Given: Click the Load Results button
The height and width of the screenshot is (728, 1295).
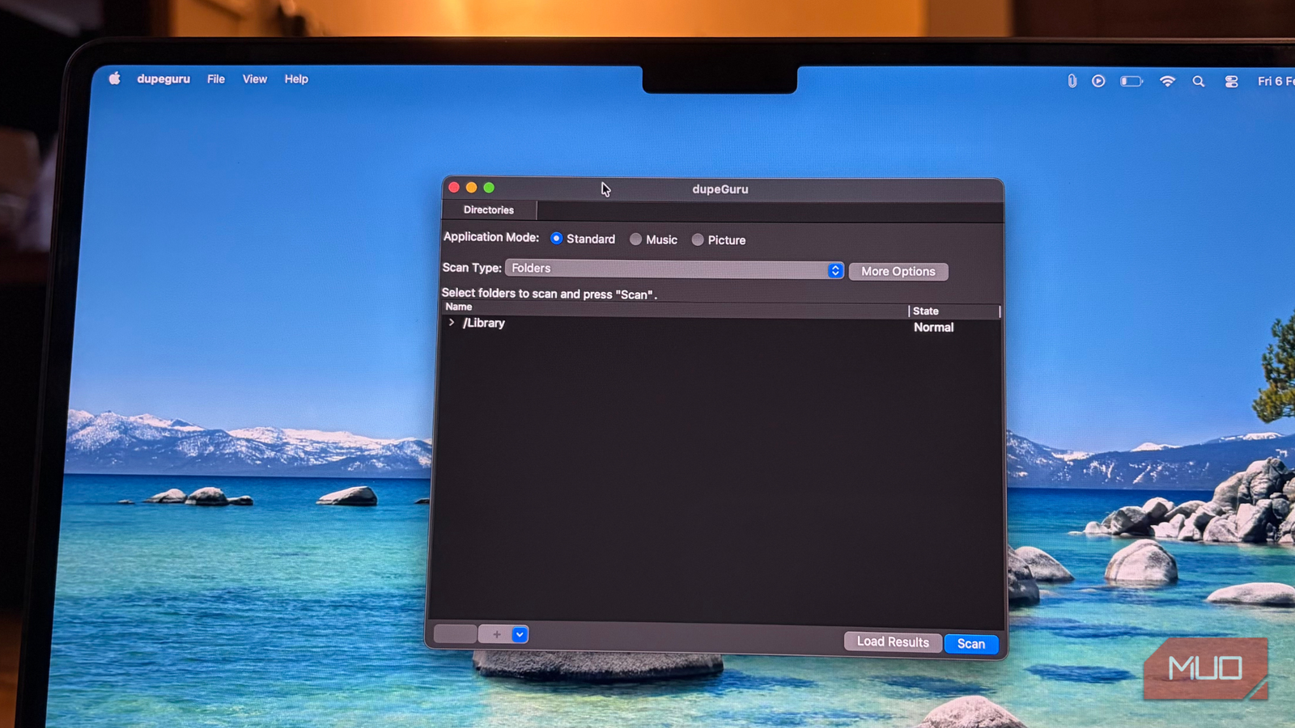Looking at the screenshot, I should coord(892,641).
